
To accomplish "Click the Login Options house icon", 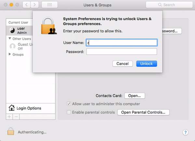I will [12, 108].
